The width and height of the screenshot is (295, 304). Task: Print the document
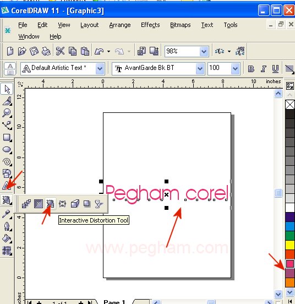pos(46,51)
